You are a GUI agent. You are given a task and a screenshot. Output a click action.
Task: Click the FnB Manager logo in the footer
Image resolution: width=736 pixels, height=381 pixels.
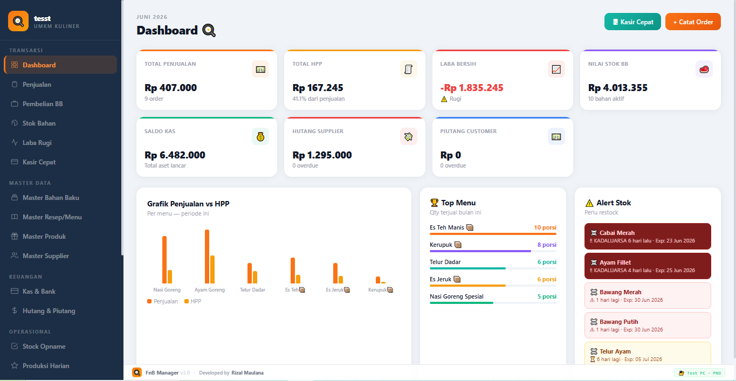click(x=137, y=372)
